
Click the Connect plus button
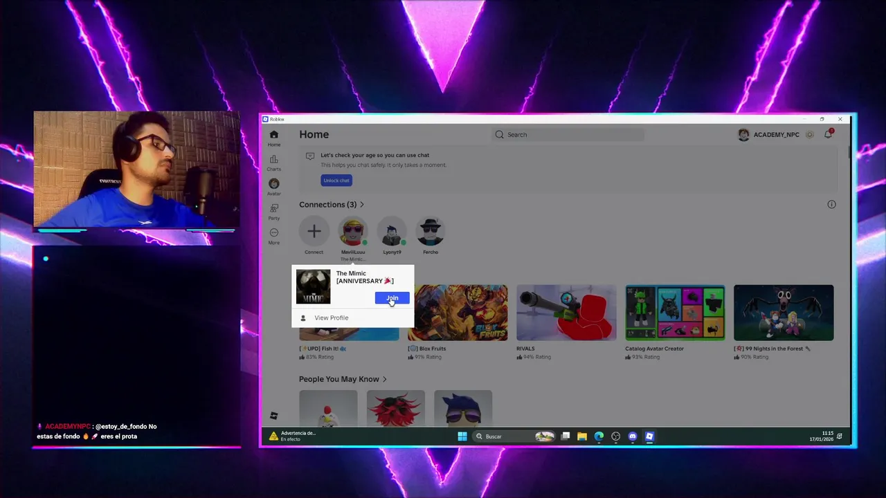314,232
